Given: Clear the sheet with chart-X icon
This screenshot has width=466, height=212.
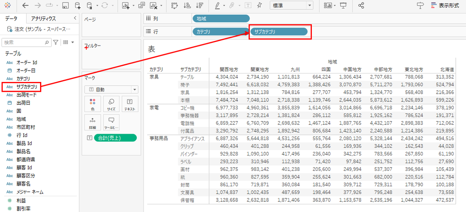Looking at the screenshot, I should coord(153,5).
